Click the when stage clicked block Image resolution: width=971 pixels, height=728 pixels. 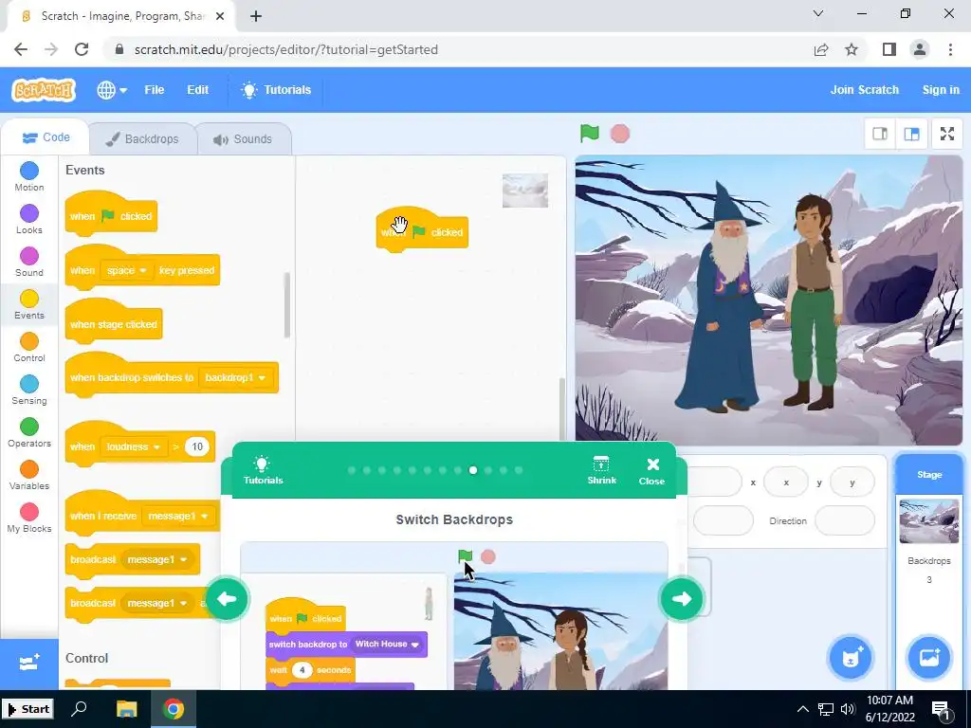(114, 322)
